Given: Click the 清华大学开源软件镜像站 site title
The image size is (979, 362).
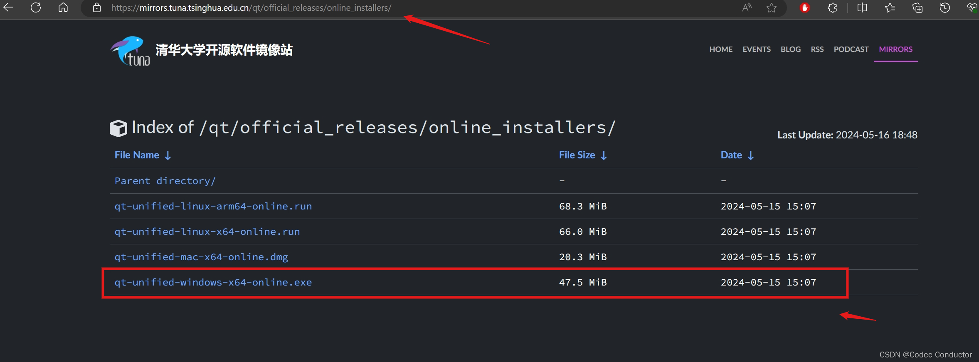Looking at the screenshot, I should [224, 50].
